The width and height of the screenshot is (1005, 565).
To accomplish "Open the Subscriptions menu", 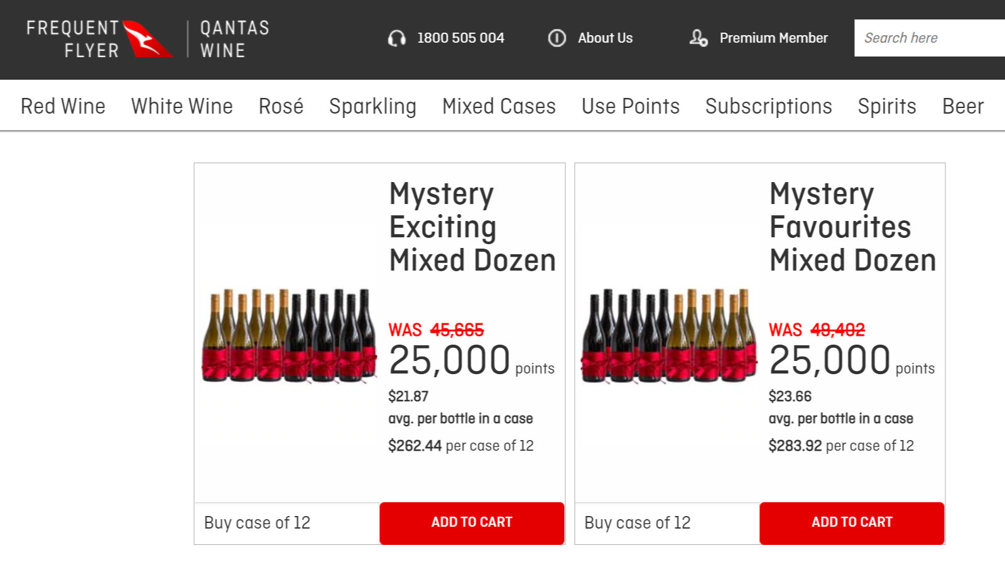I will click(x=768, y=107).
